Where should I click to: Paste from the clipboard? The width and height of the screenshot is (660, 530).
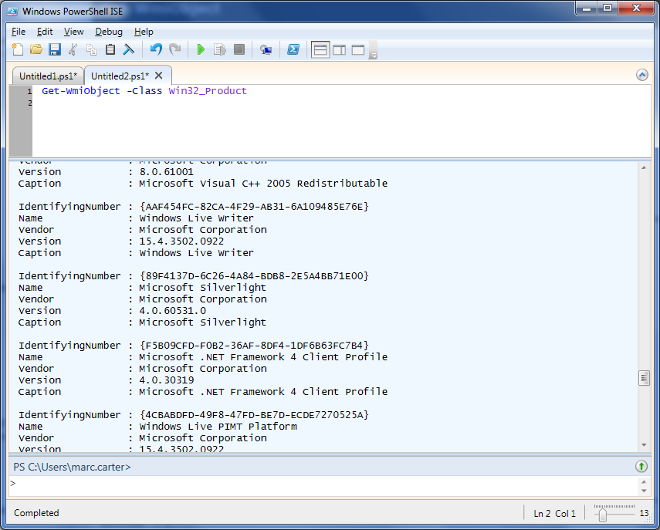[110, 49]
